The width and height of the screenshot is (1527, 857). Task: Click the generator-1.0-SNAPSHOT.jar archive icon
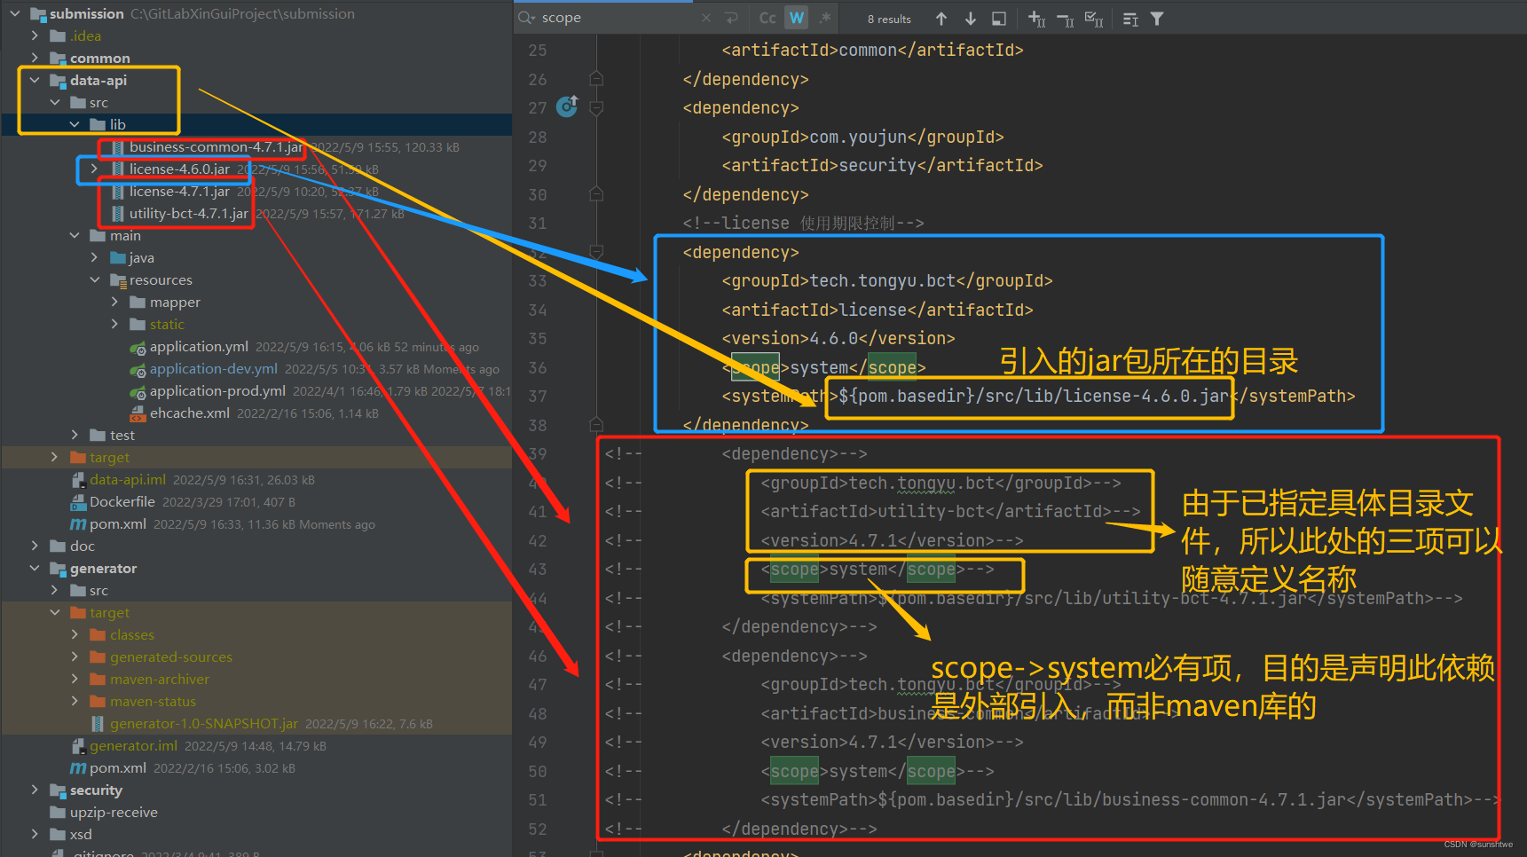(x=98, y=724)
